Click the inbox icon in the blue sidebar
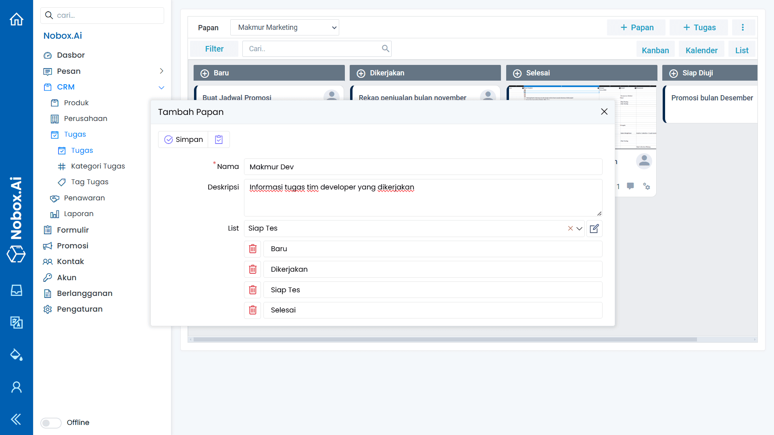Viewport: 774px width, 435px height. point(16,290)
